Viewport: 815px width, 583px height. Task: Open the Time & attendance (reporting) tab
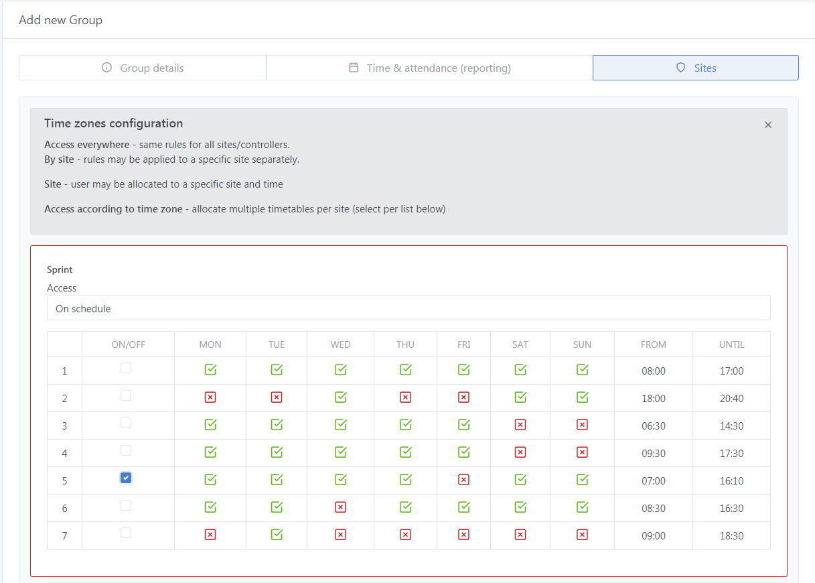[429, 68]
